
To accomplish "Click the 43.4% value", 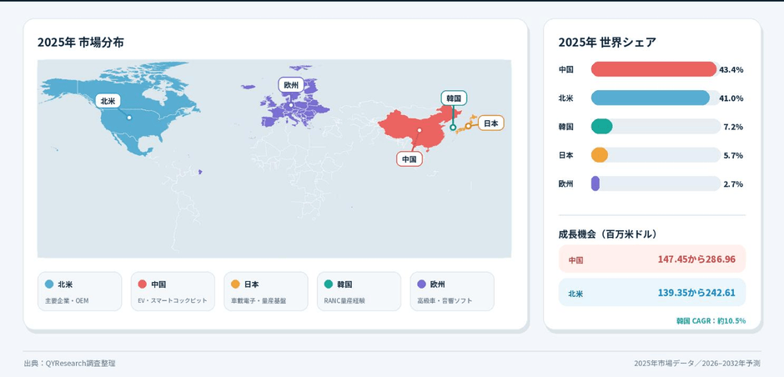I will click(731, 69).
